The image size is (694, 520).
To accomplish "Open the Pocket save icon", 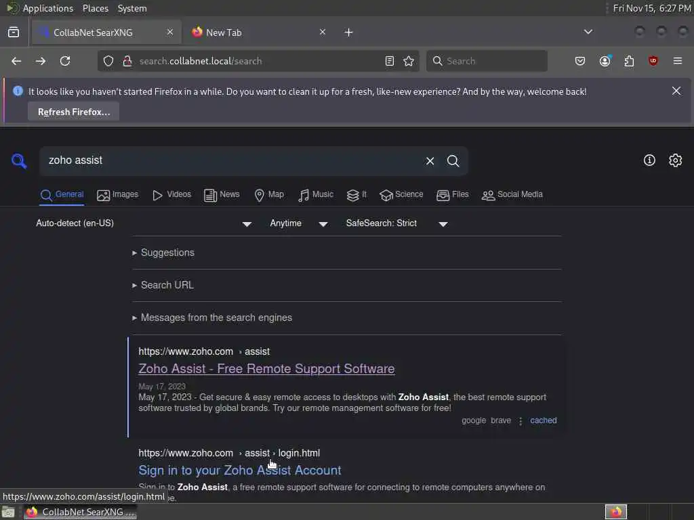I will tap(580, 61).
